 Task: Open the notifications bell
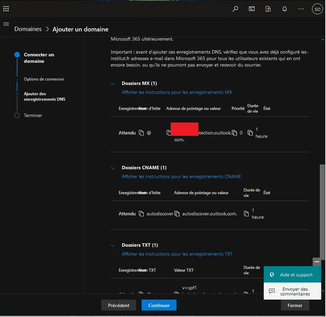285,9
